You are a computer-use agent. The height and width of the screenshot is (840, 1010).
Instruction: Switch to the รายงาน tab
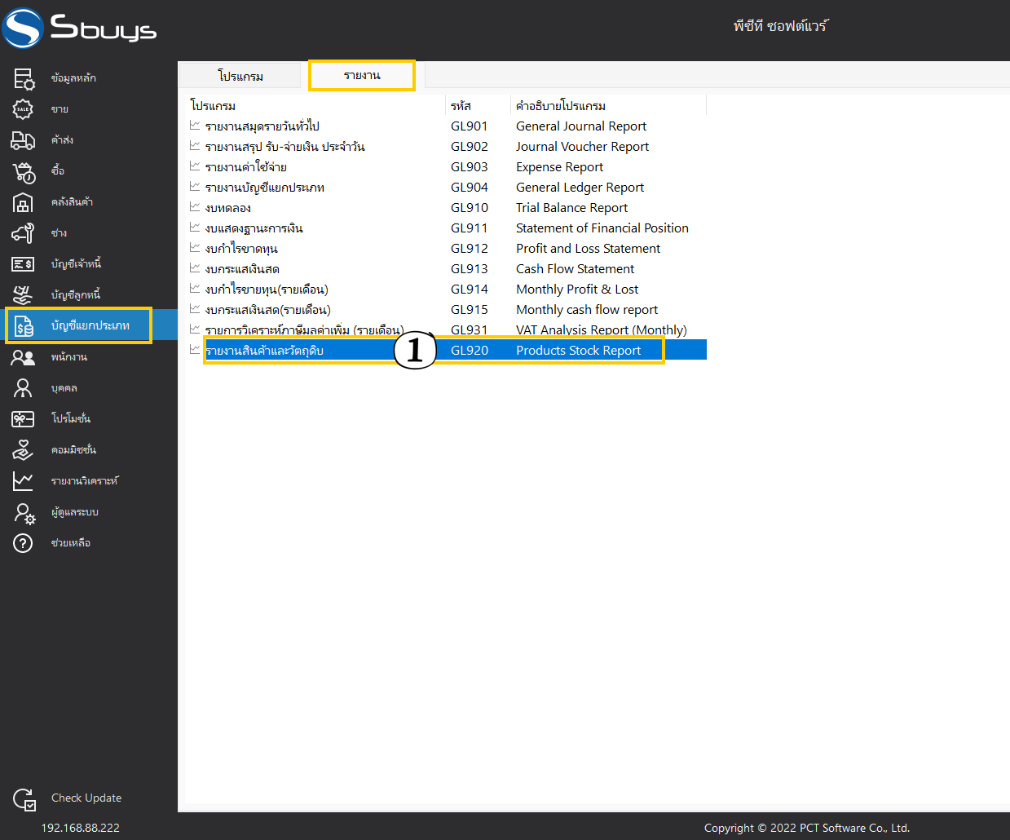pos(362,75)
